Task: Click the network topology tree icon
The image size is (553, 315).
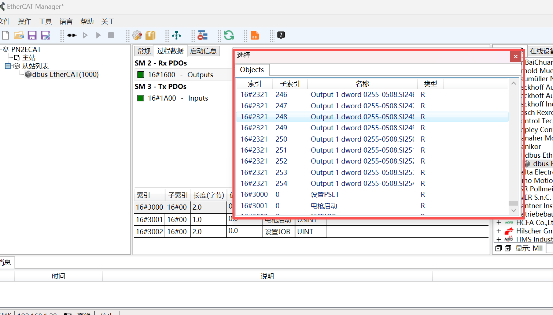Action: point(176,35)
